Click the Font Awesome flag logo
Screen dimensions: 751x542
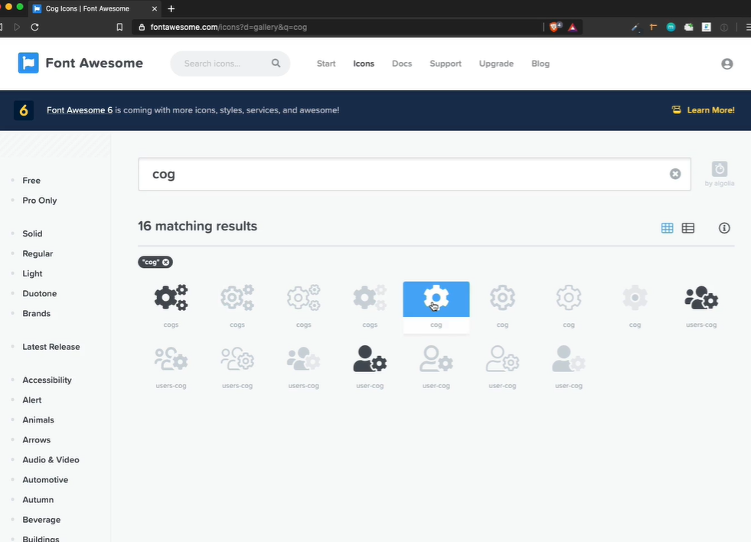pyautogui.click(x=28, y=64)
